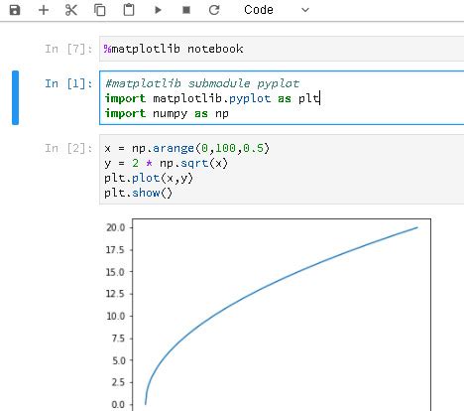Image resolution: width=464 pixels, height=411 pixels.
Task: Run the cell with the play icon
Action: coord(158,10)
